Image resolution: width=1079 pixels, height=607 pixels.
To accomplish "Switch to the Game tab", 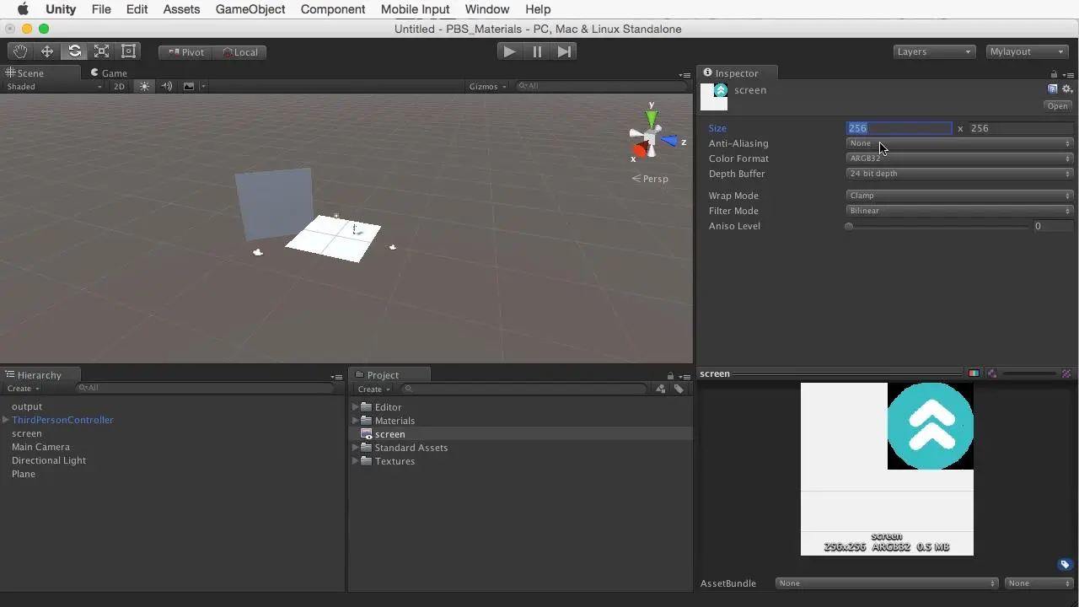I will (110, 73).
